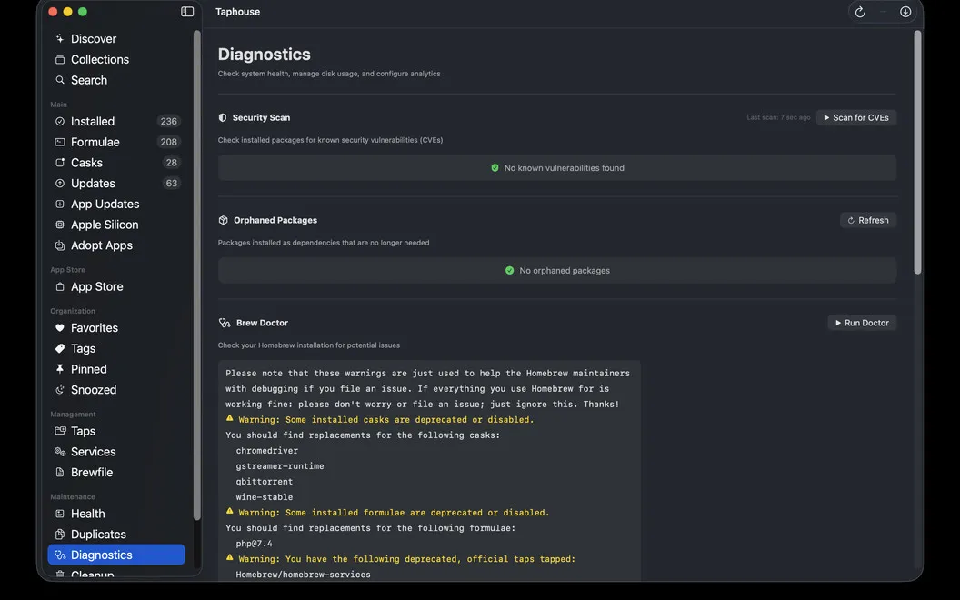Click 'chromedriver' in doctor output
960x600 pixels.
tap(267, 451)
